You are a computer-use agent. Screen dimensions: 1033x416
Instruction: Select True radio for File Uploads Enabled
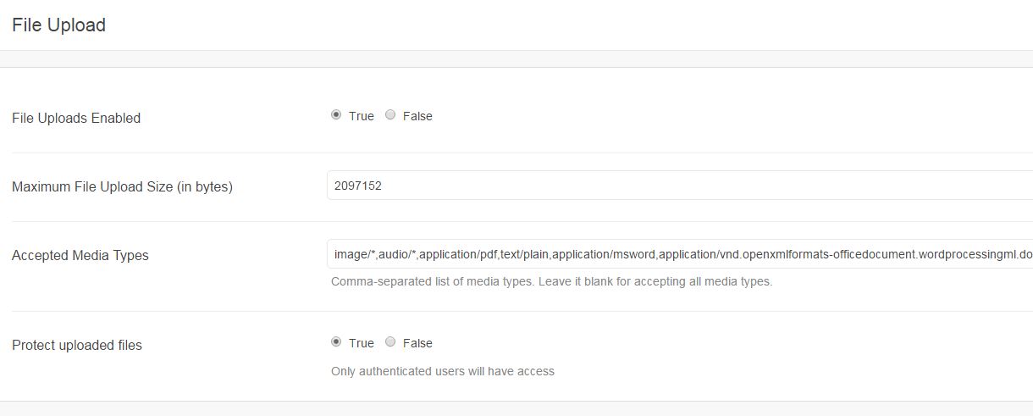pyautogui.click(x=336, y=115)
